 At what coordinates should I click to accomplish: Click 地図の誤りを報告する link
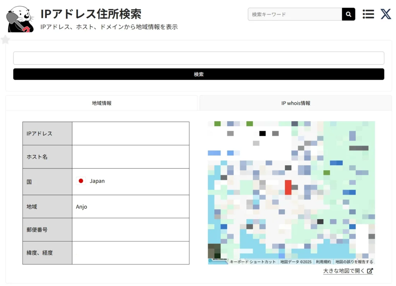(354, 262)
